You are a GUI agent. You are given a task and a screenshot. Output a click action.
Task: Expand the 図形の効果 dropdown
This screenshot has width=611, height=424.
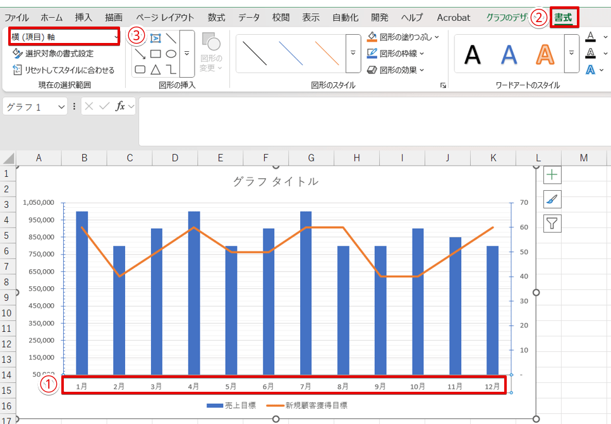pos(422,70)
